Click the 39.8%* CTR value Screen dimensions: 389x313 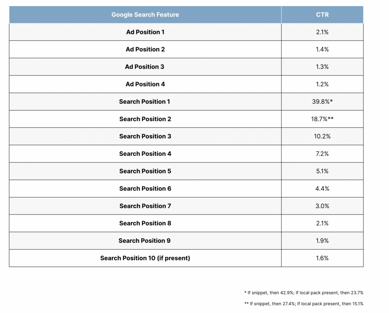click(x=322, y=101)
